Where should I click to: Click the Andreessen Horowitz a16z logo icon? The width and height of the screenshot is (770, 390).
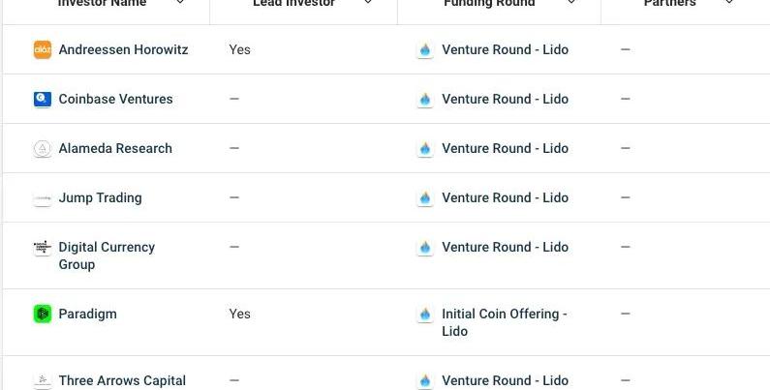tap(42, 49)
